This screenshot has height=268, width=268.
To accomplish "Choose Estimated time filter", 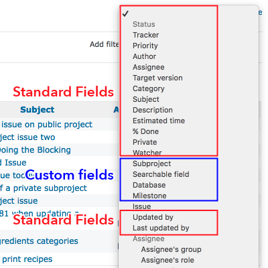I will point(159,121).
